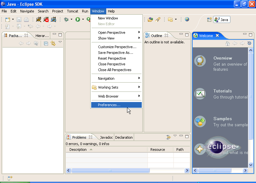
Task: Click the Java perspective button
Action: (221, 19)
